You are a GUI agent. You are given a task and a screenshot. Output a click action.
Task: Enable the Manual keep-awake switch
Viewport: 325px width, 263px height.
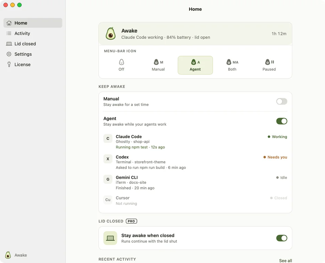(282, 101)
